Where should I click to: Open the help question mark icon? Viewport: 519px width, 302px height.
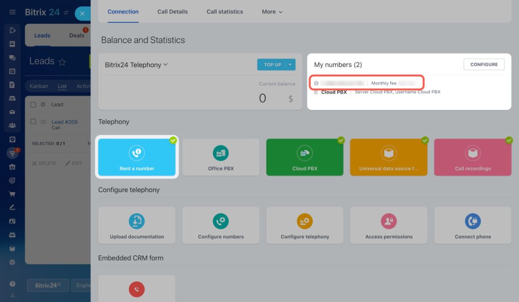[12, 284]
